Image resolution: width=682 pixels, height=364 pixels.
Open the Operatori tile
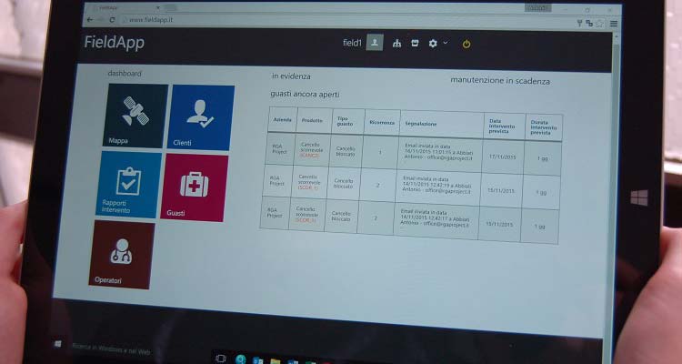pos(123,255)
